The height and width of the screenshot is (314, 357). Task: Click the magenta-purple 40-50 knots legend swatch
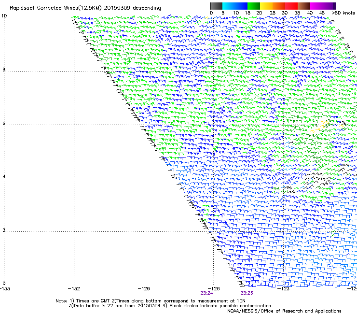(323, 6)
